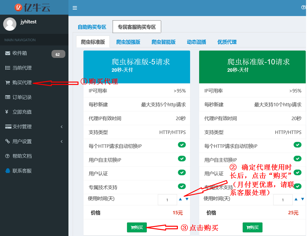This screenshot has width=307, height=236.
Task: Click 最大支持10个http请求 text
Action: (278, 105)
